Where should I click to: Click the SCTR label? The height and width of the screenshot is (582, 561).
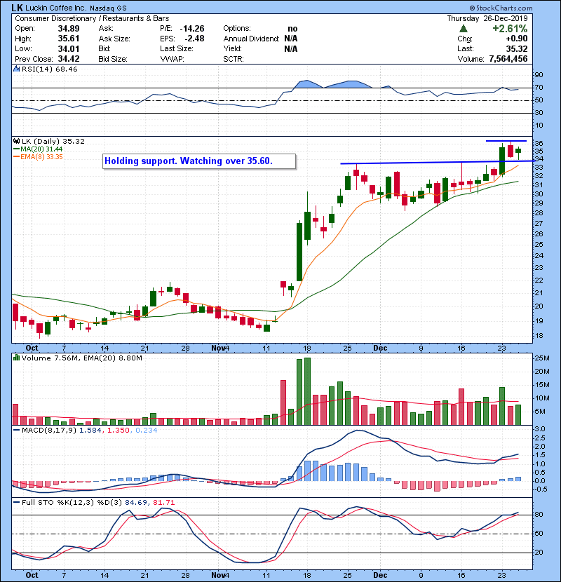coord(234,59)
